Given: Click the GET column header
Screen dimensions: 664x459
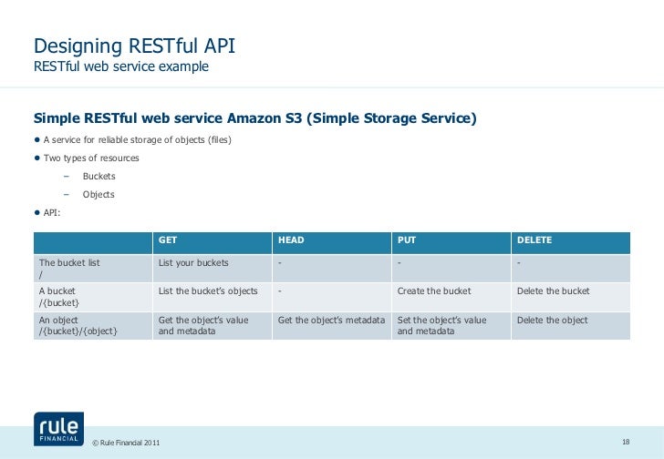Looking at the screenshot, I should [x=213, y=243].
